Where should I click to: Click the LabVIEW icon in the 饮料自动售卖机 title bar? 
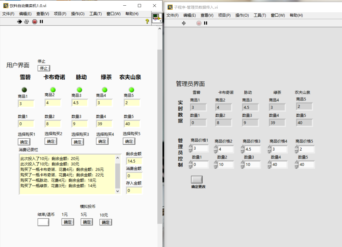(x=6, y=6)
